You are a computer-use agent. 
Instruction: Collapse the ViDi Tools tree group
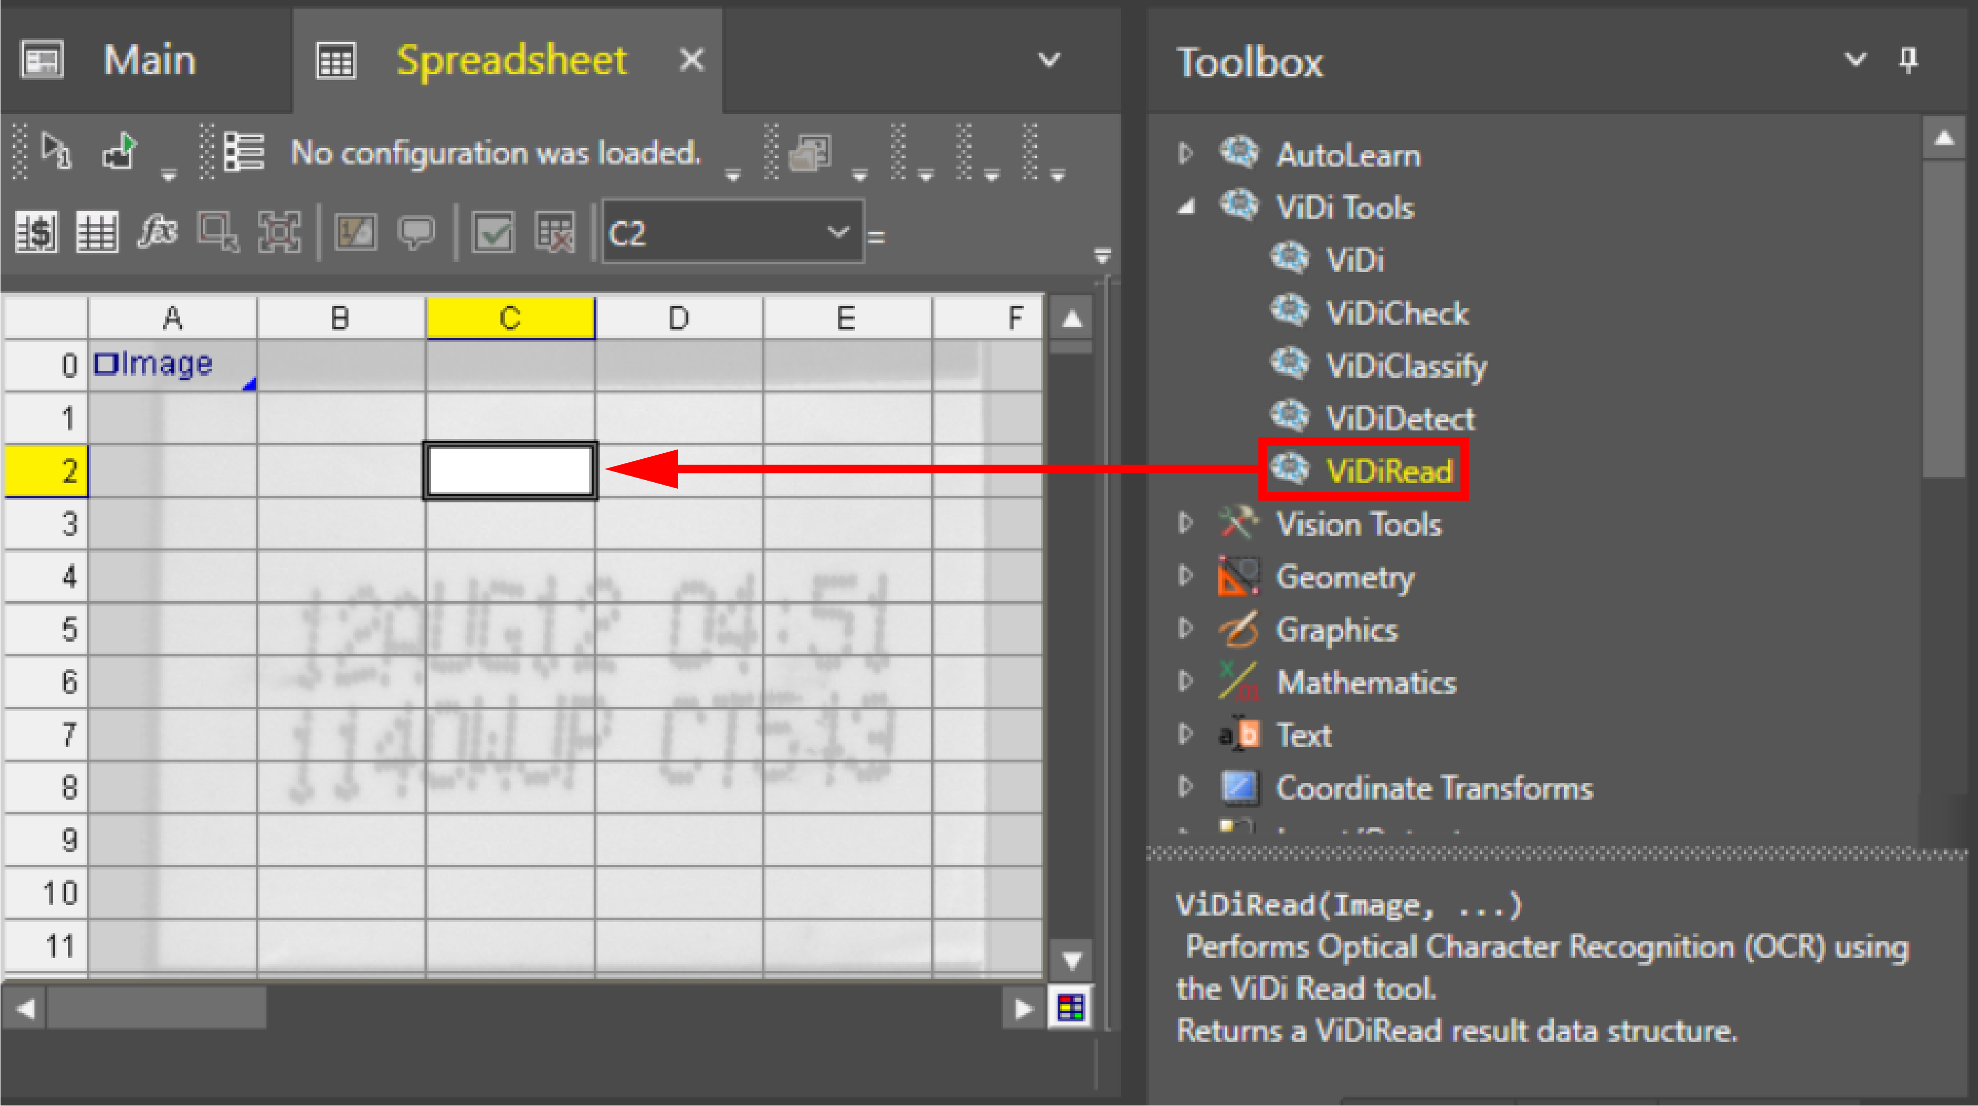click(x=1186, y=207)
